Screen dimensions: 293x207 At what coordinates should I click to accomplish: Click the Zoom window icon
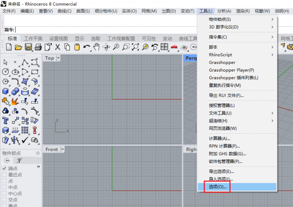[126, 47]
